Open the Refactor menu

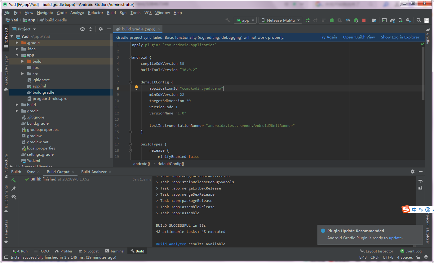pyautogui.click(x=95, y=13)
